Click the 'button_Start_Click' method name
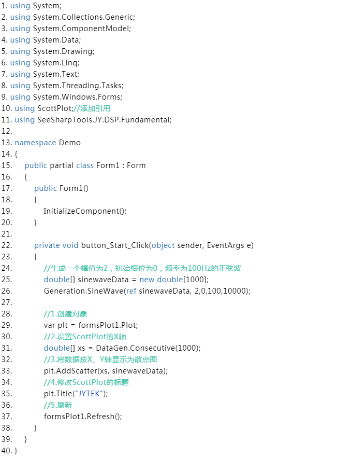The image size is (352, 457). pos(114,245)
